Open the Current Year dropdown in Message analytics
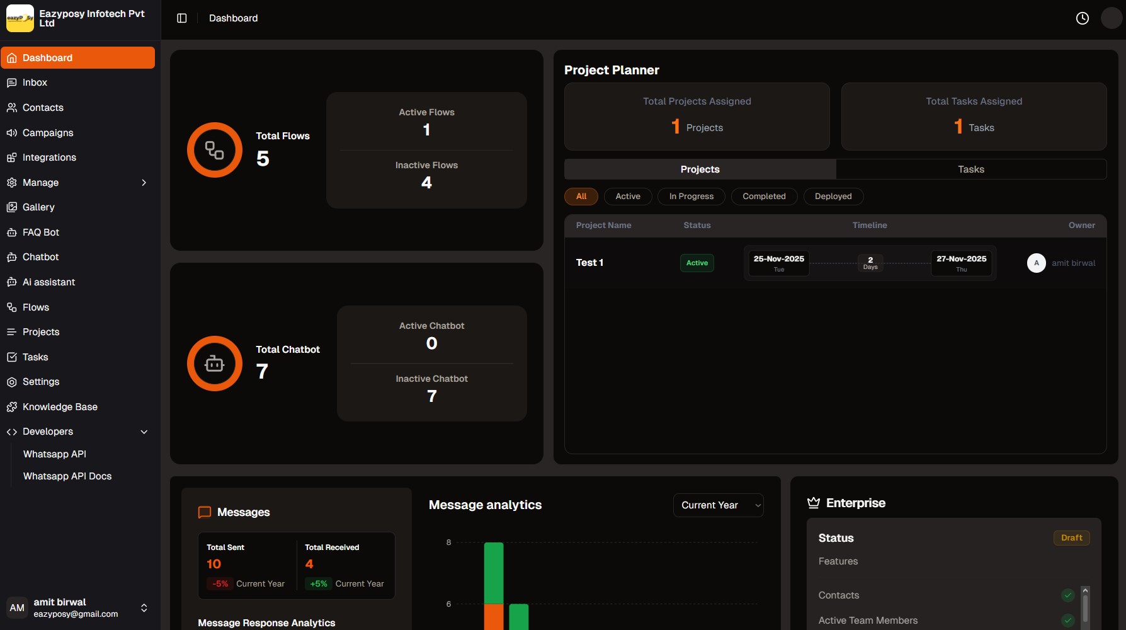The height and width of the screenshot is (630, 1126). tap(718, 505)
